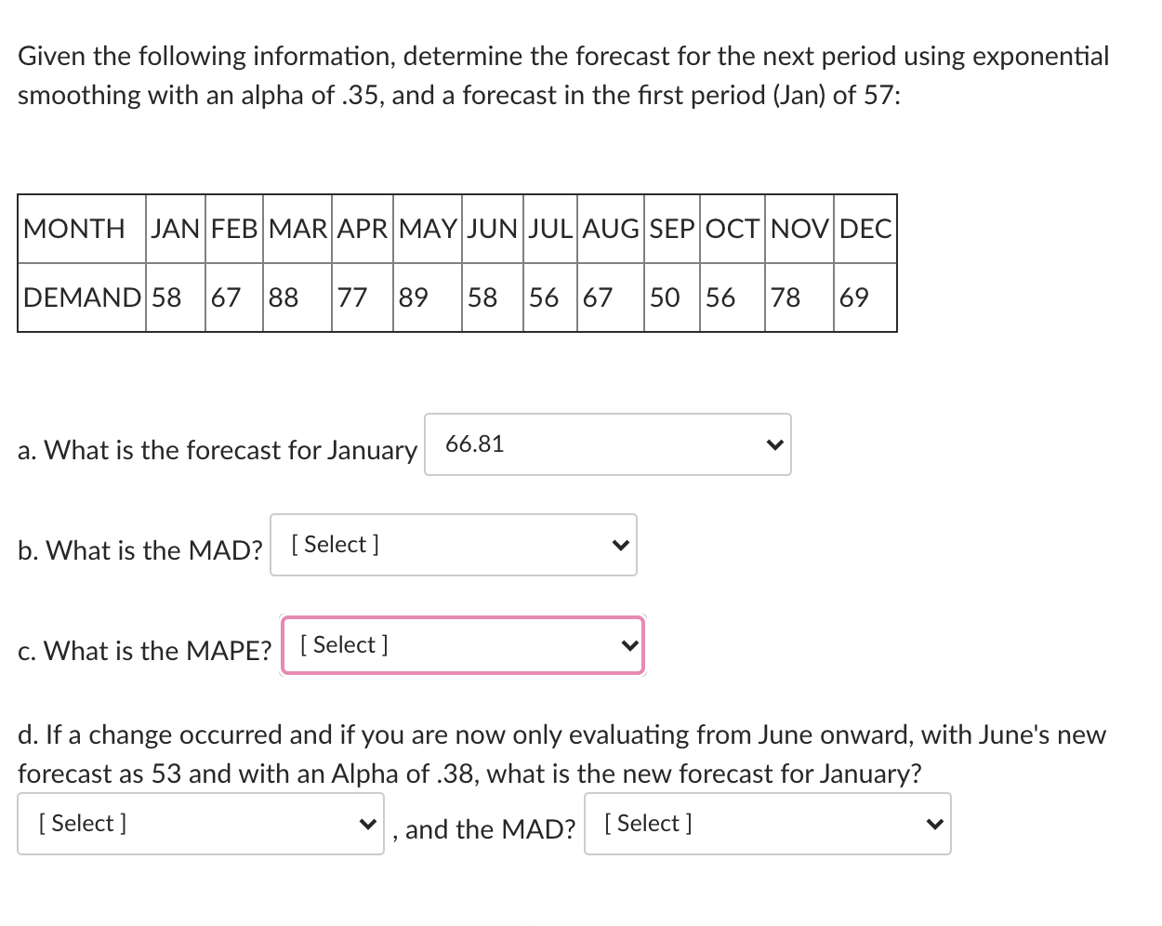Viewport: 1162px width, 926px height.
Task: Click the MAY demand value 89
Action: (x=414, y=297)
